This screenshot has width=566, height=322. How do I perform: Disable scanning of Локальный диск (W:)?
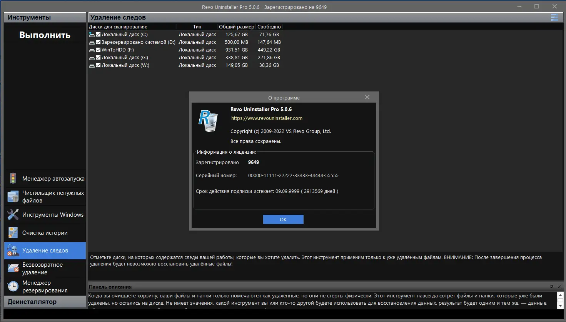coord(98,65)
